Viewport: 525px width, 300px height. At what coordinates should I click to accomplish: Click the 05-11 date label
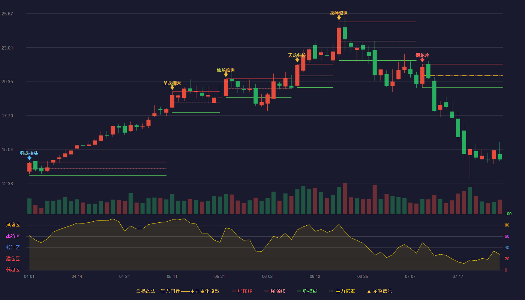click(x=172, y=276)
